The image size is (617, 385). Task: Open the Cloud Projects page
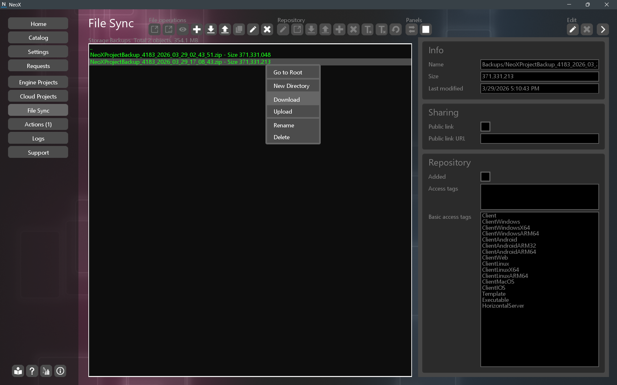click(x=38, y=96)
